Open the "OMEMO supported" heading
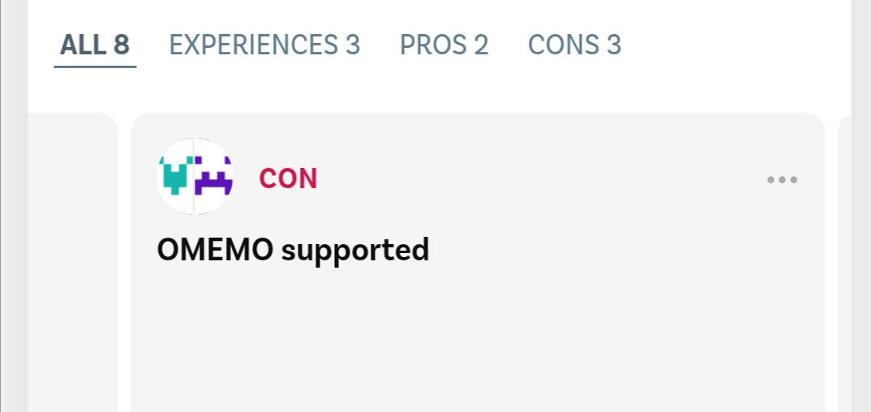 [x=293, y=250]
